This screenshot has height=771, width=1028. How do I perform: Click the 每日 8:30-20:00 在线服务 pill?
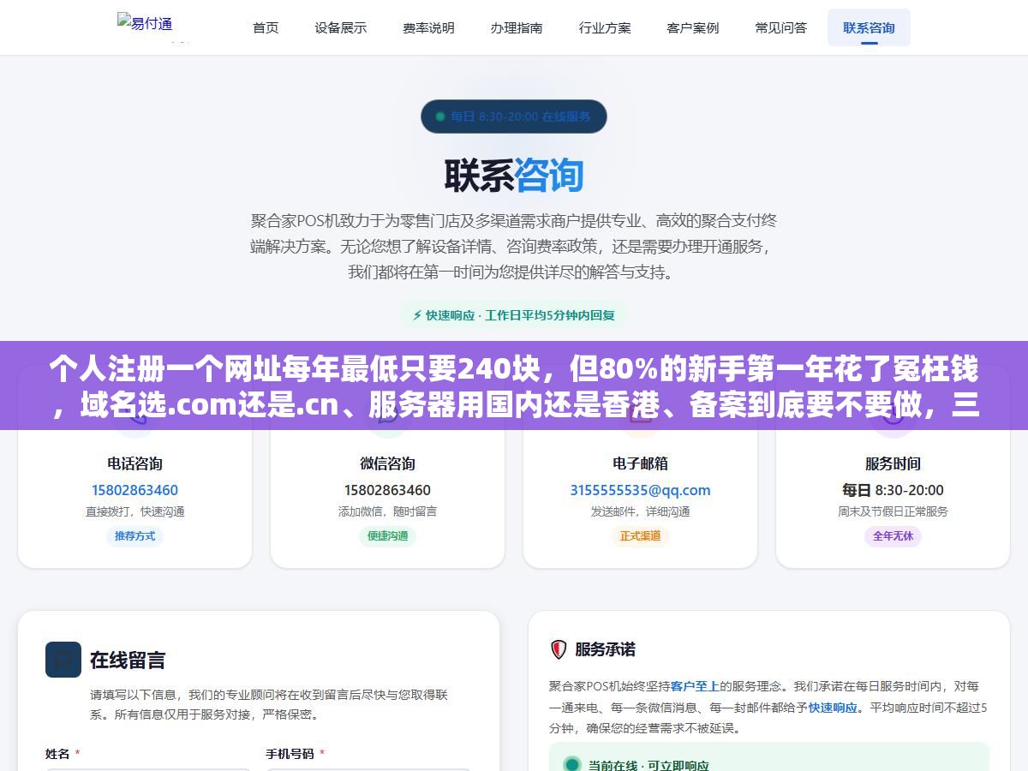coord(514,117)
